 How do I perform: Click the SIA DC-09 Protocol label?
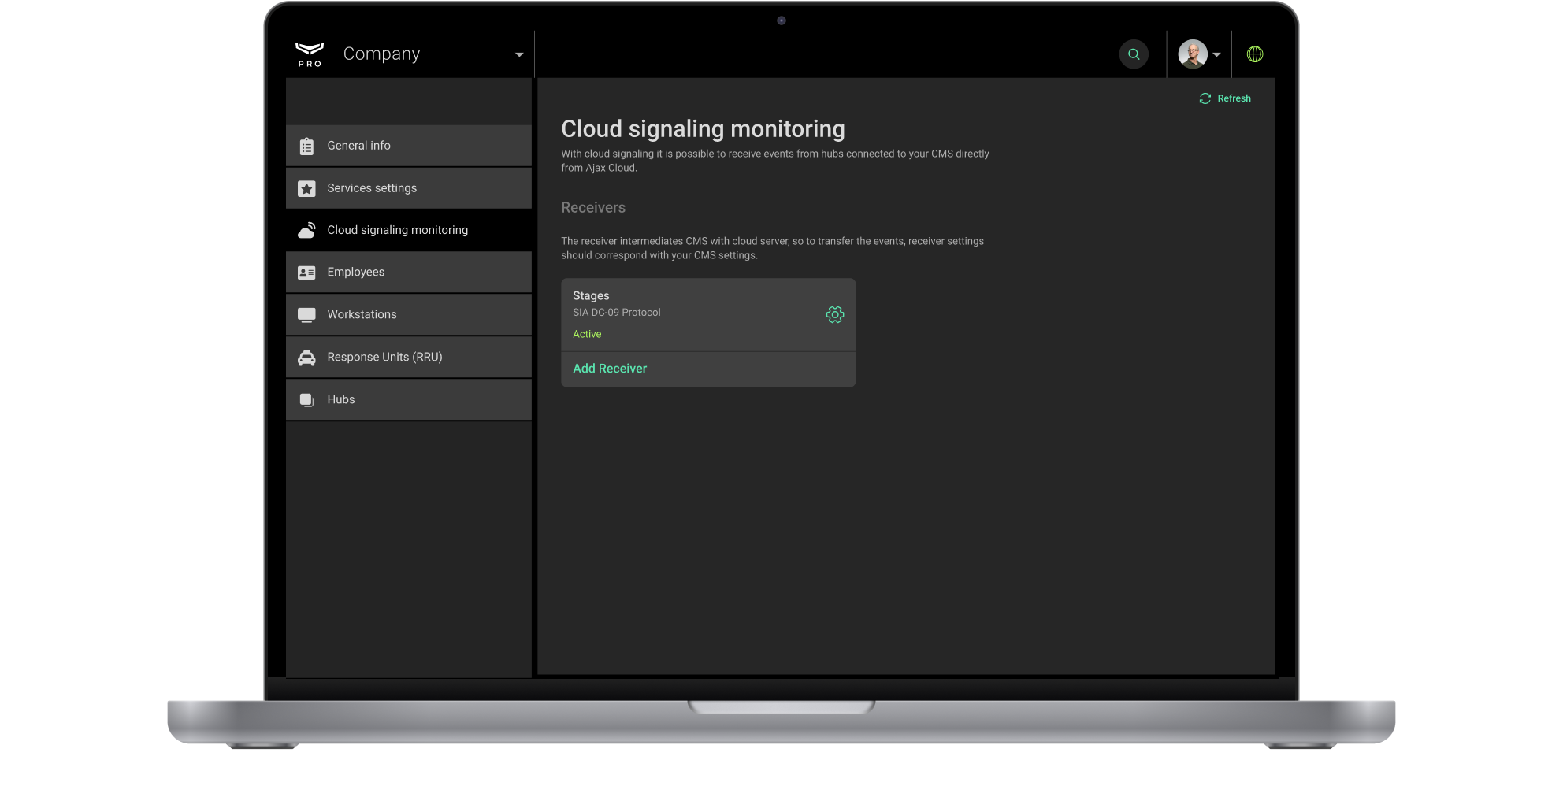click(616, 313)
